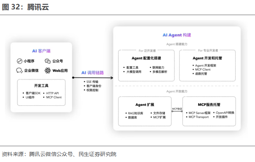Select the MCP Transport bullet
Image resolution: width=255 pixels, height=162 pixels.
tap(199, 117)
